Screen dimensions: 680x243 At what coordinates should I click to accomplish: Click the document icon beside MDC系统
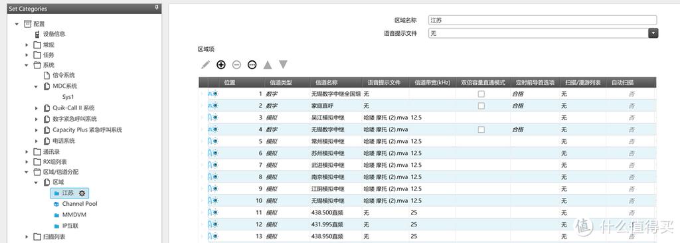pos(47,86)
